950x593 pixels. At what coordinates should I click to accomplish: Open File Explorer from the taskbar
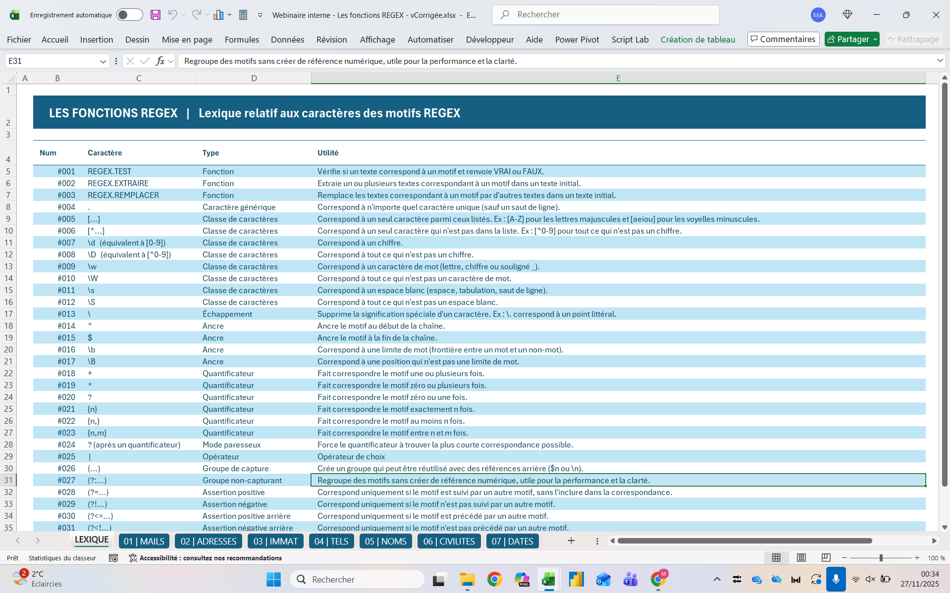(x=467, y=579)
